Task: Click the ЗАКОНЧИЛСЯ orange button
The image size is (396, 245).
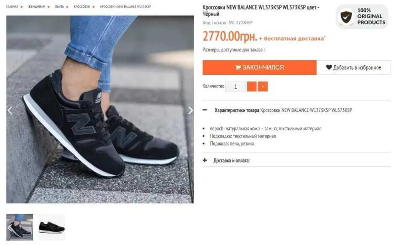Action: pos(259,67)
